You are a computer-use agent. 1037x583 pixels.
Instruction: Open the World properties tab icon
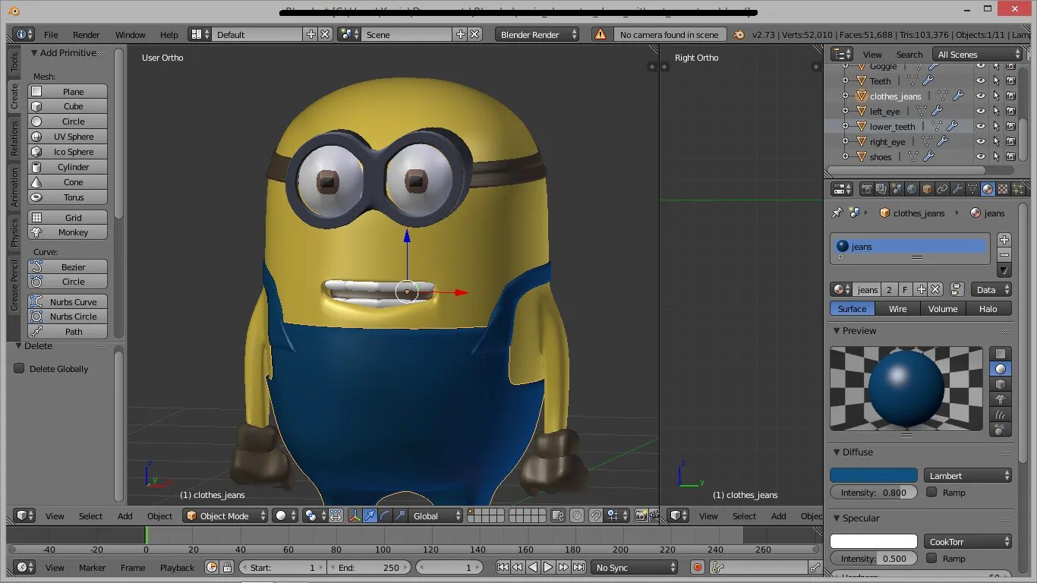(912, 189)
